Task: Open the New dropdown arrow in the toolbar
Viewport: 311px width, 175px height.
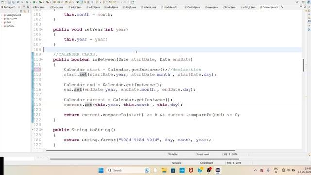Action: (x=6, y=2)
